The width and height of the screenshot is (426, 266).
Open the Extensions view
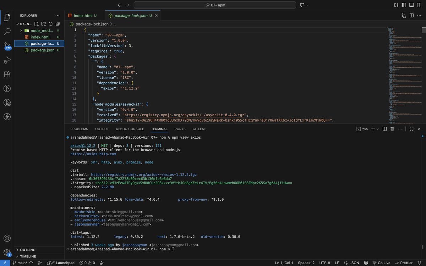7,74
